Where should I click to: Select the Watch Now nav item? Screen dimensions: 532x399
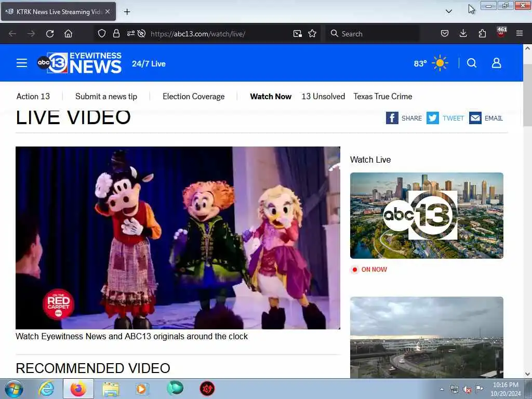point(271,96)
